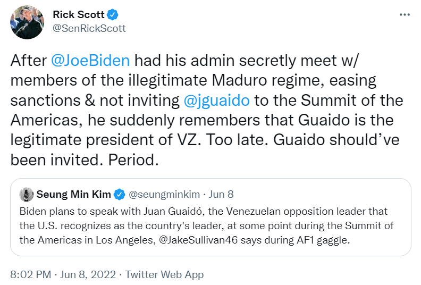Viewport: 421px width, 285px height.
Task: Click the Jun 8 date in quoted tweet
Action: (221, 194)
